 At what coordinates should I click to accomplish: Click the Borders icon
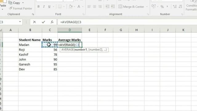pos(60,6)
